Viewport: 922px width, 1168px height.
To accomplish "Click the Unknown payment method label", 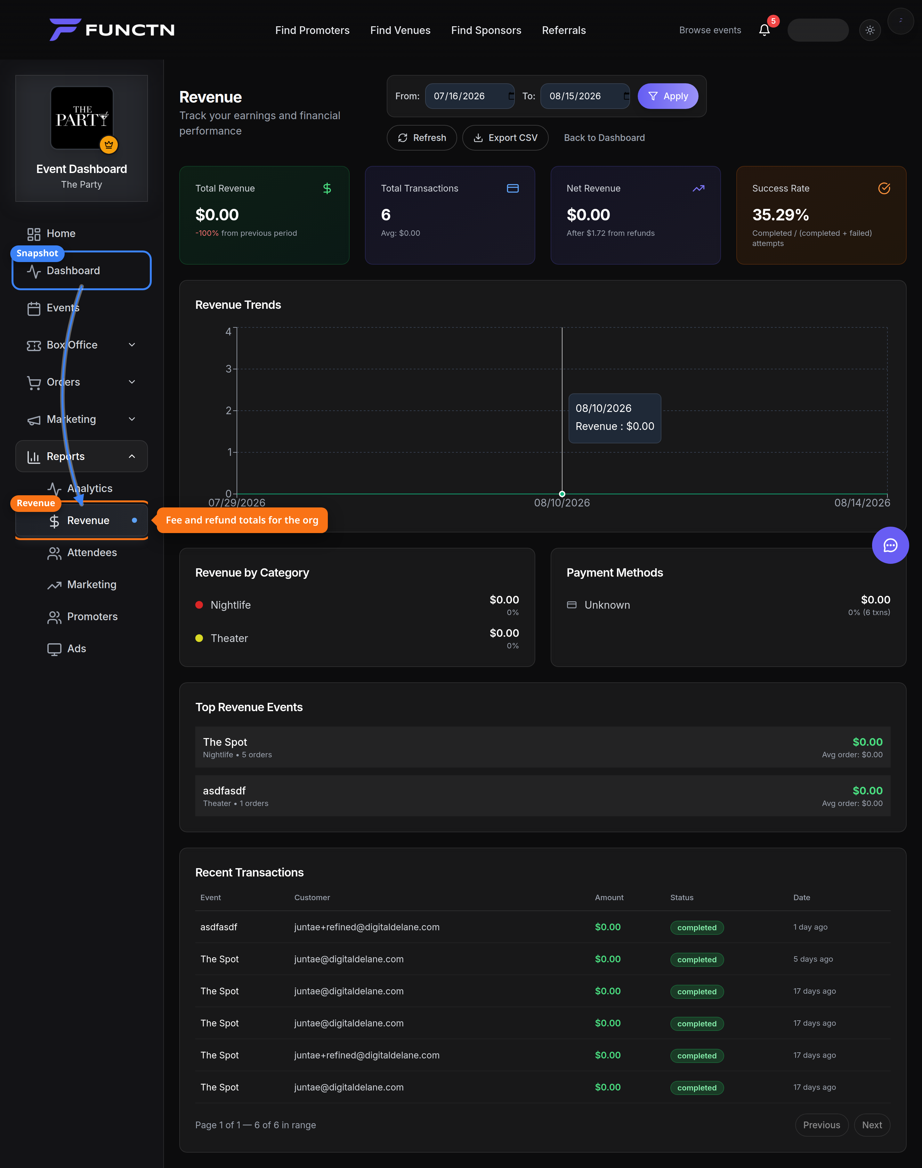I will pyautogui.click(x=607, y=605).
